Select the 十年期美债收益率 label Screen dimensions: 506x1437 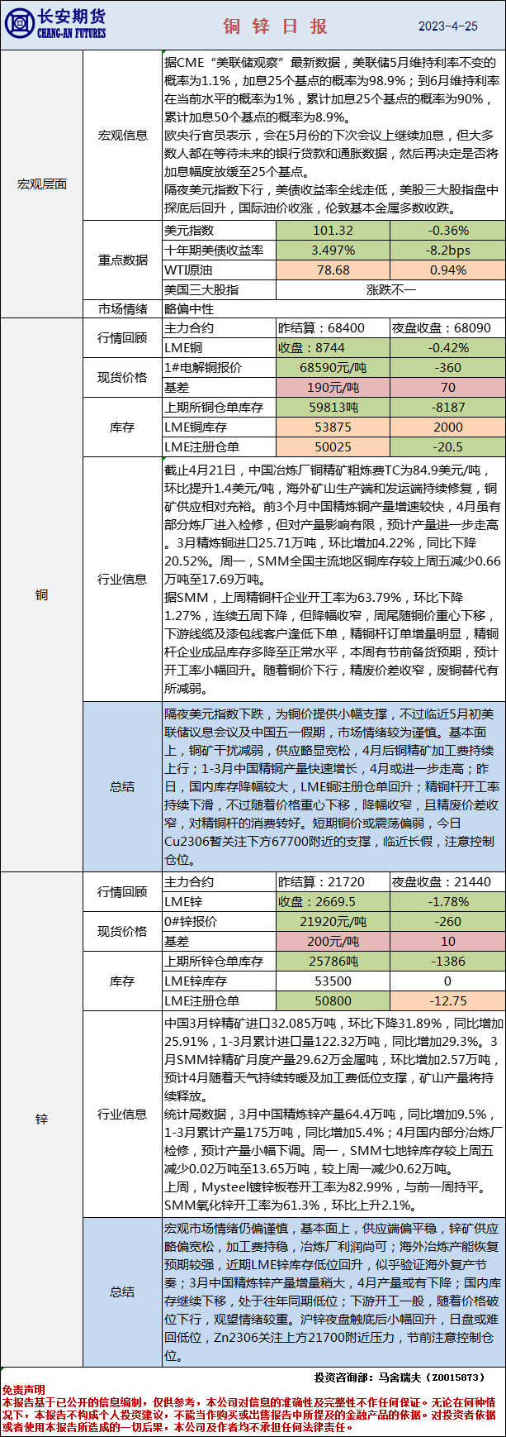click(x=220, y=250)
